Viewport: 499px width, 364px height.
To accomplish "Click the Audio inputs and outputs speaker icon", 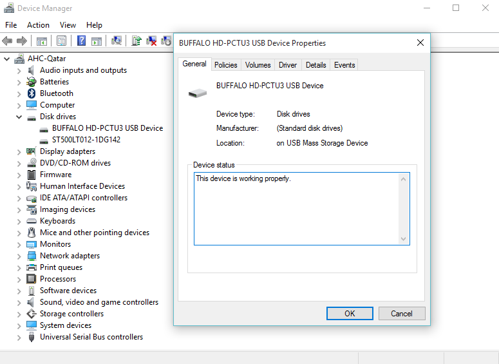I will pyautogui.click(x=31, y=70).
